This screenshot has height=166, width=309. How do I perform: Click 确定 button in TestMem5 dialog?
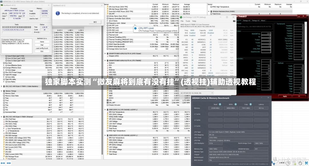pyautogui.click(x=95, y=22)
